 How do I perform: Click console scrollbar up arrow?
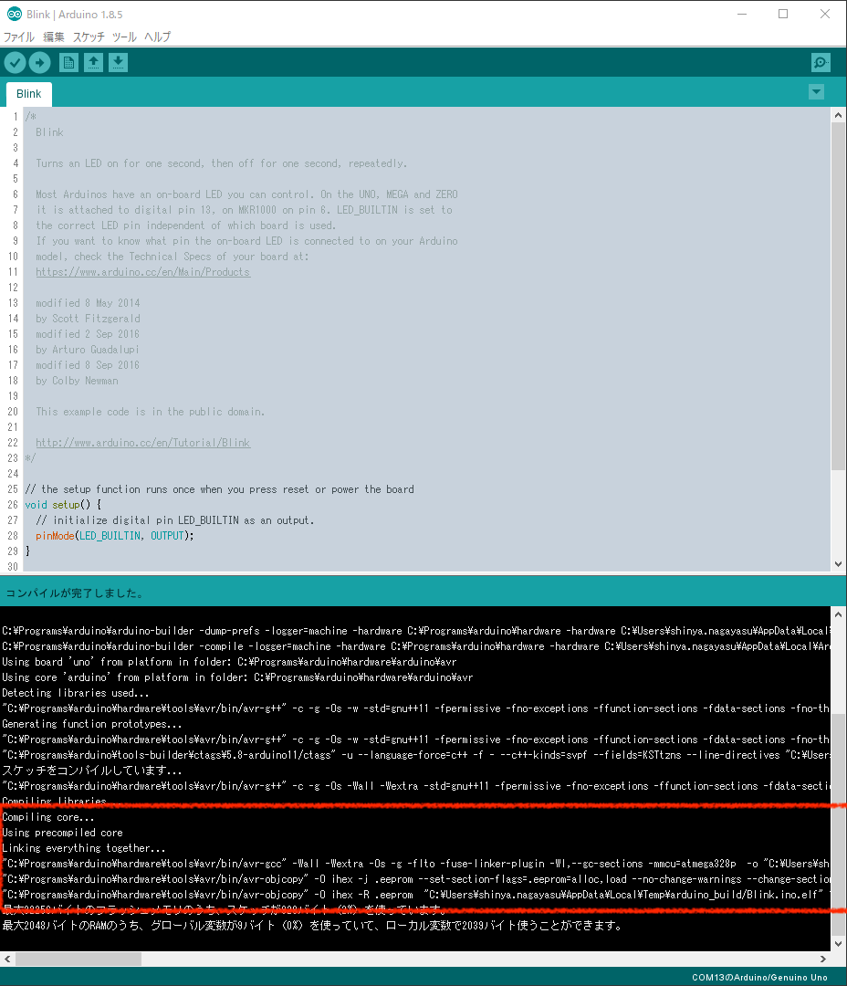point(838,614)
